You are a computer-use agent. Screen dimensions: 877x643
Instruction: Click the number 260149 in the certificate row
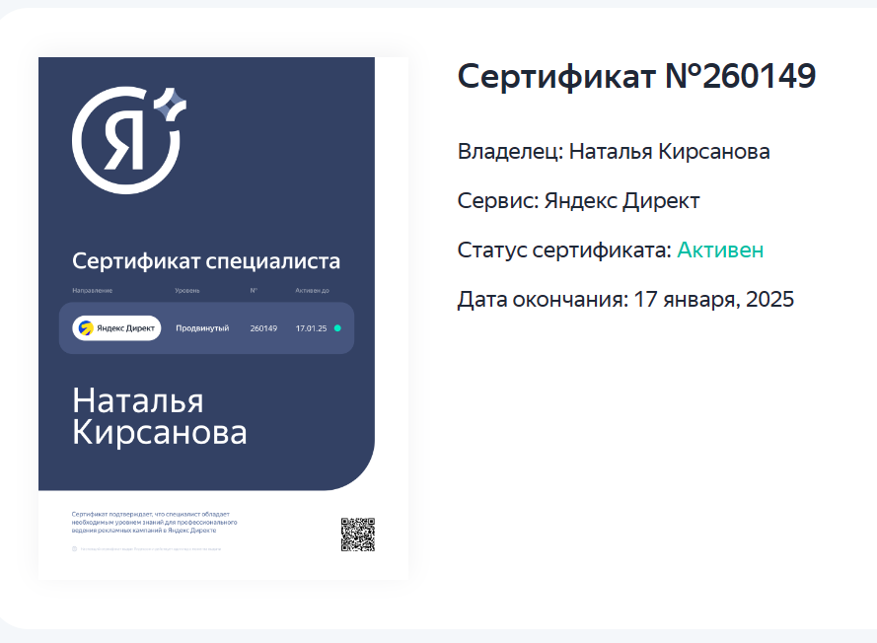tap(263, 328)
